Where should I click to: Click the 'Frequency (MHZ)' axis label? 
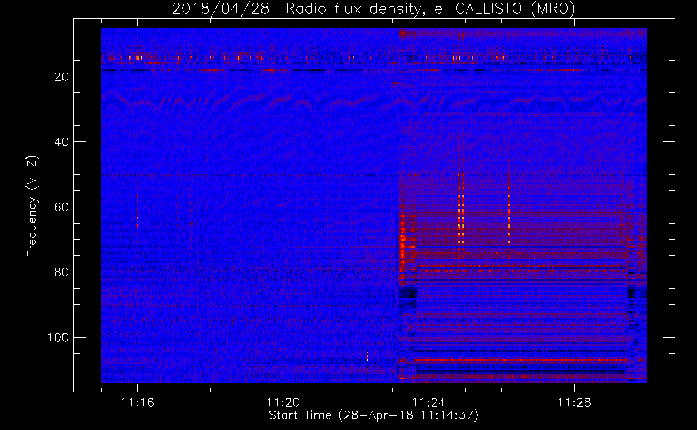point(33,206)
